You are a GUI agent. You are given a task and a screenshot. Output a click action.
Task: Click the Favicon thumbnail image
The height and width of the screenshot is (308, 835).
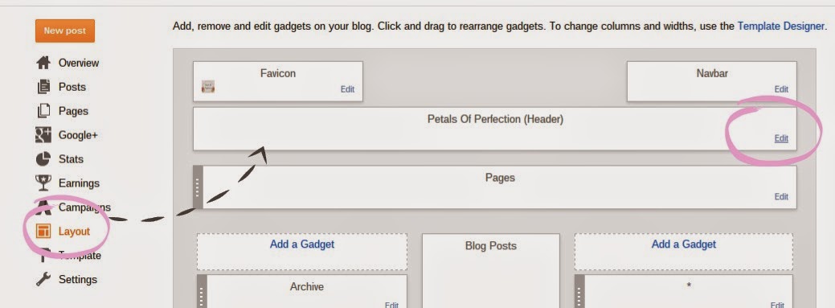click(x=208, y=86)
